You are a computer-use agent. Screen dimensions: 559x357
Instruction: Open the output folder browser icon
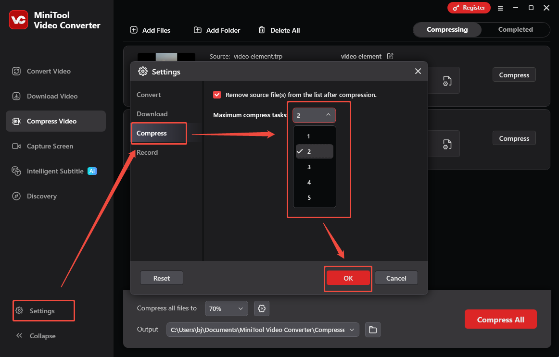click(373, 330)
